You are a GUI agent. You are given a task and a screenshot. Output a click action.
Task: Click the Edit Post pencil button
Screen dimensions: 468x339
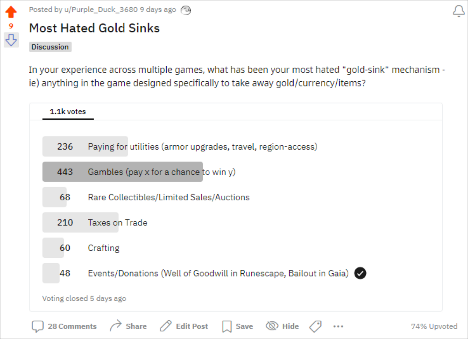pyautogui.click(x=184, y=326)
